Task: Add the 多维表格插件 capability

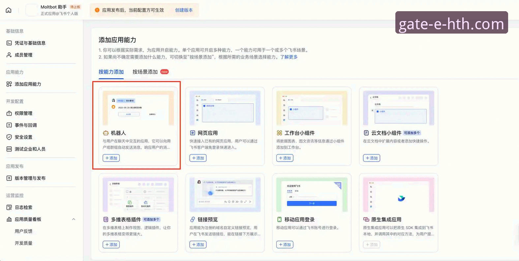Action: pyautogui.click(x=111, y=245)
